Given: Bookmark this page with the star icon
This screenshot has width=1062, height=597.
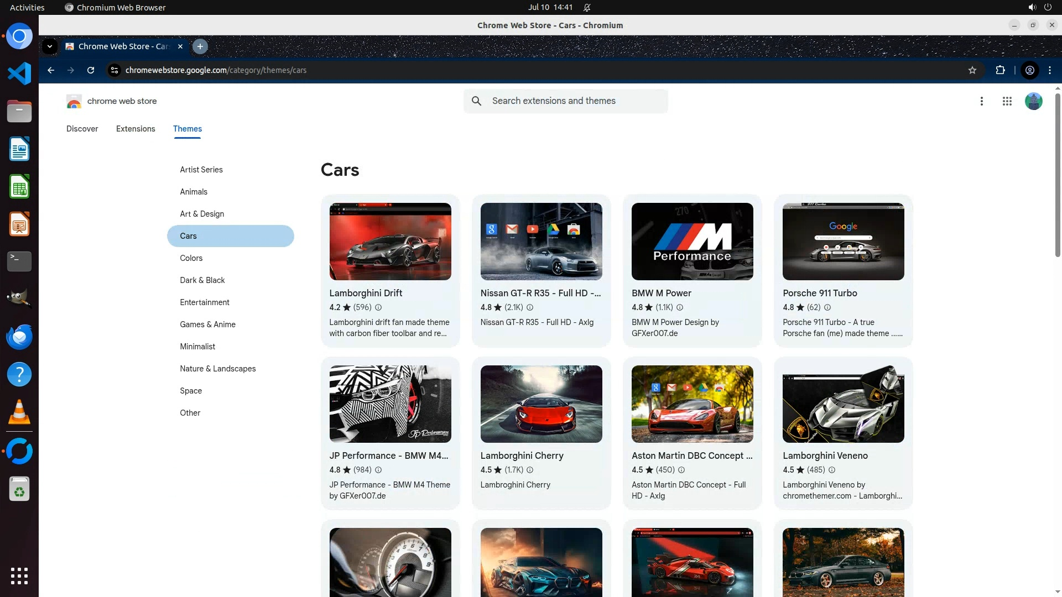Looking at the screenshot, I should (972, 70).
